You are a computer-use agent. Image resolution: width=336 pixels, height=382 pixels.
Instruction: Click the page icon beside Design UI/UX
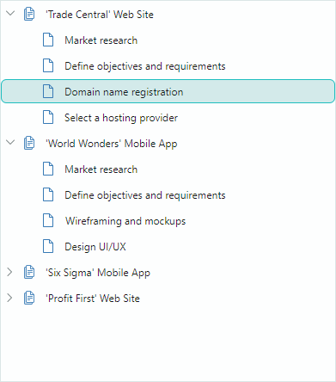coord(48,246)
